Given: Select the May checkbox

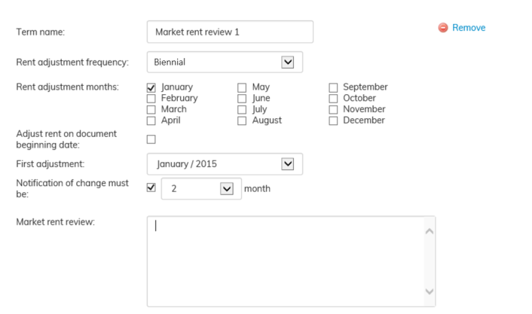Looking at the screenshot, I should coord(242,87).
